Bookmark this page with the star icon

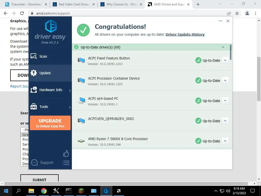237,13
